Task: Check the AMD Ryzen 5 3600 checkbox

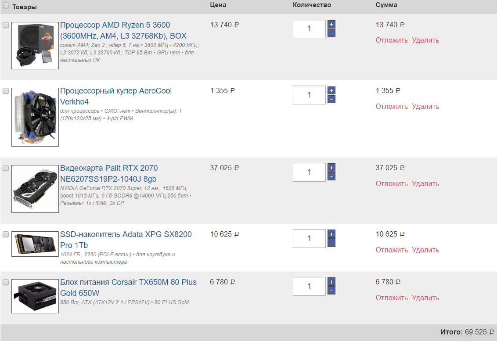Action: click(6, 25)
